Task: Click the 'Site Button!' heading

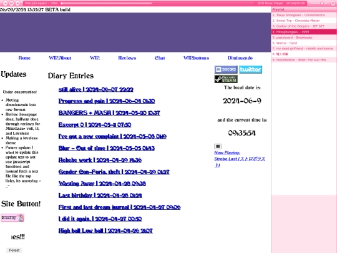Action: [x=21, y=204]
